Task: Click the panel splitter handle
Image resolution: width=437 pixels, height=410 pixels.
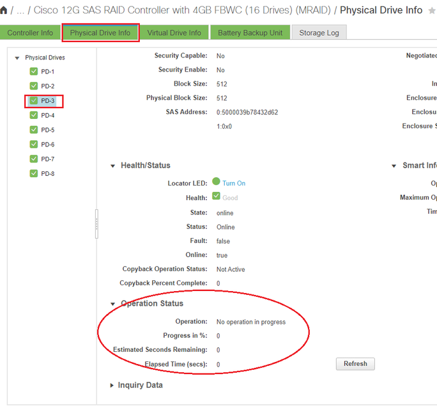Action: coord(96,224)
